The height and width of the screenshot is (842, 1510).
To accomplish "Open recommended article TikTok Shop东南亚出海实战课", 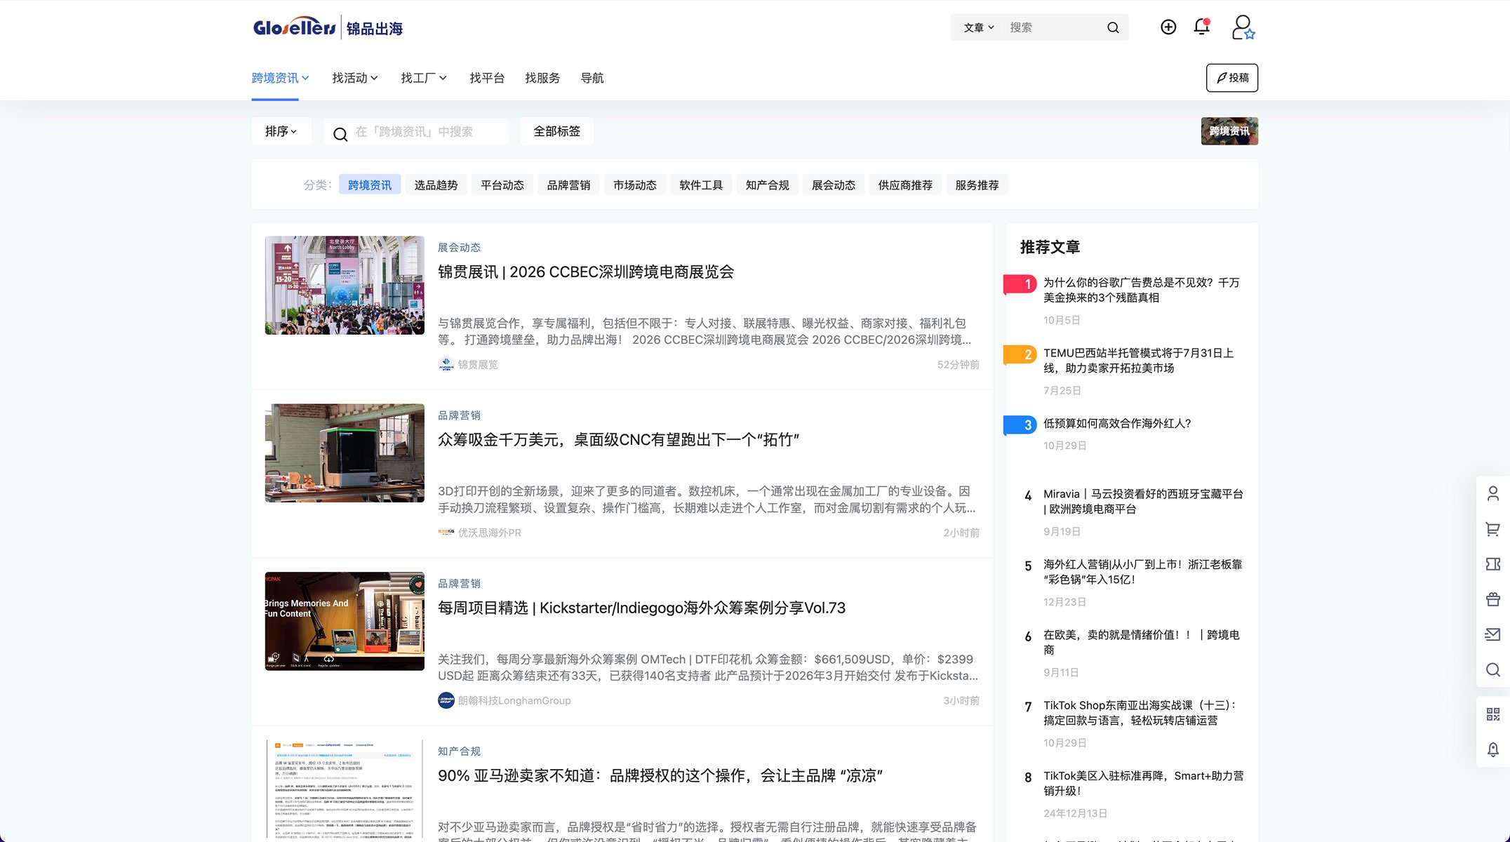I will tap(1140, 713).
